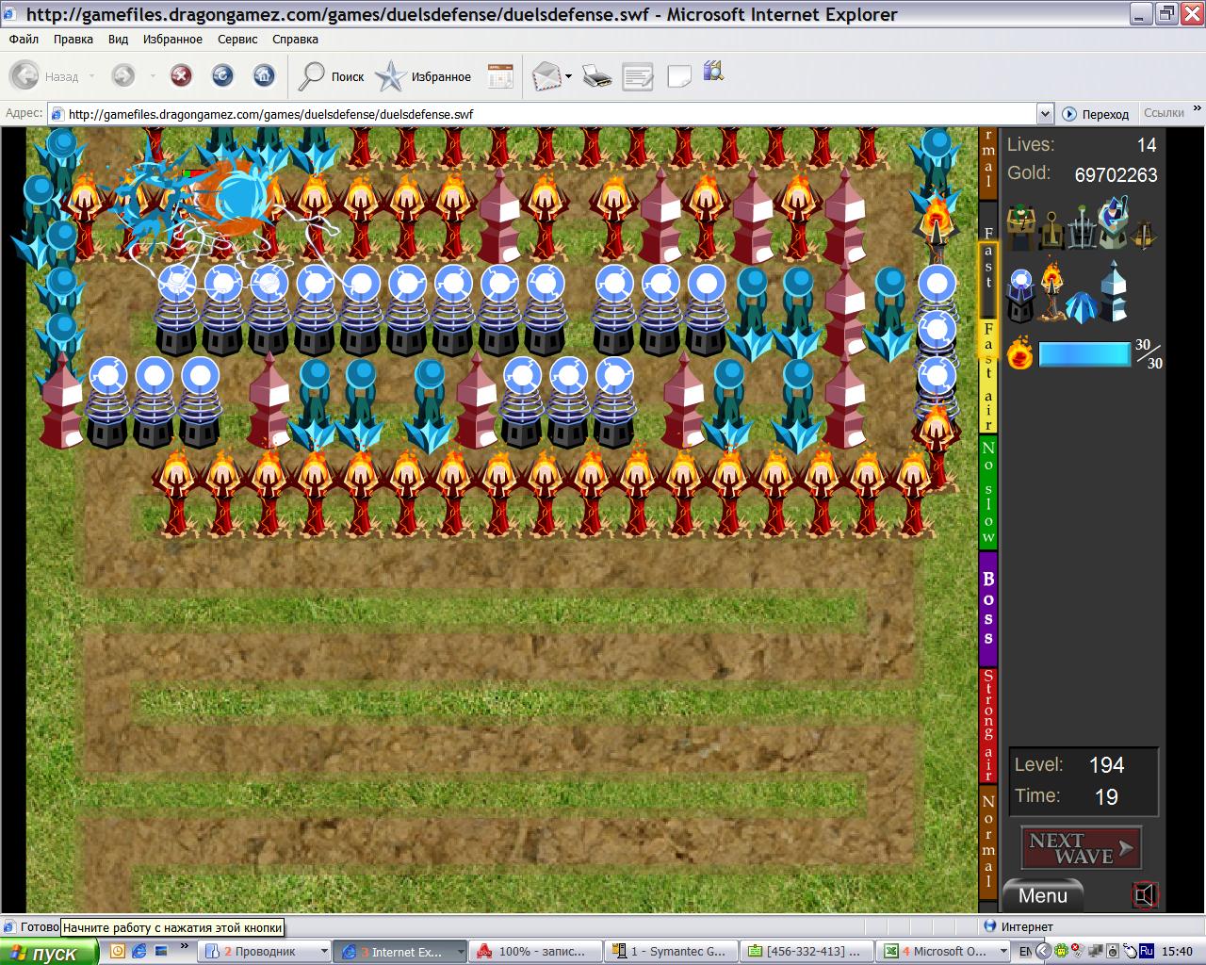Open the address bar dropdown arrow
The height and width of the screenshot is (965, 1206).
coord(1045,114)
